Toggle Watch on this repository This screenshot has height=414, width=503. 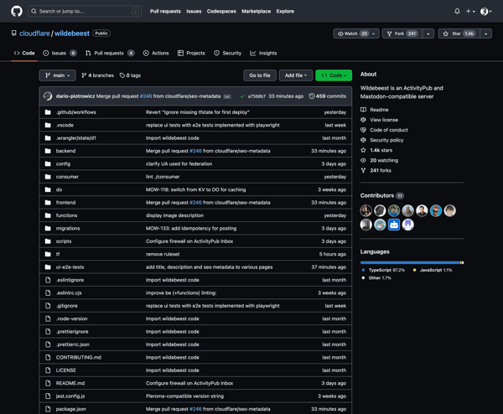click(x=352, y=34)
